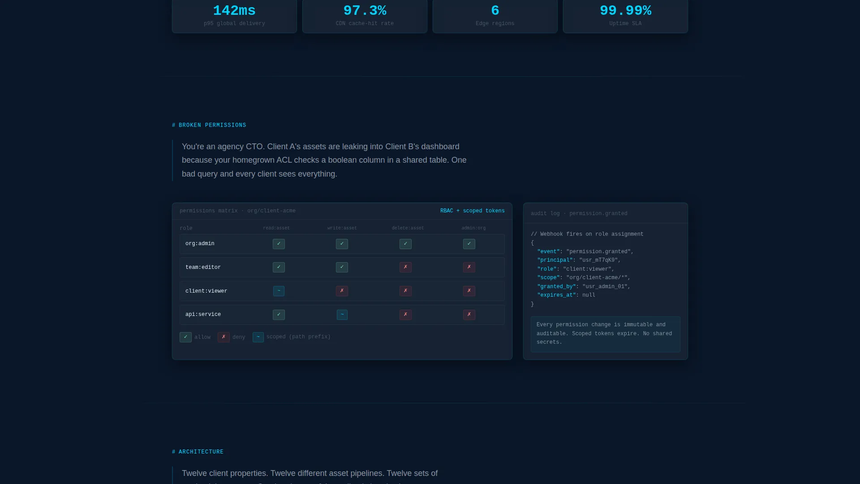Image resolution: width=860 pixels, height=484 pixels.
Task: Click the '"principal": "usr_mT7qK9"' JSON line
Action: point(579,260)
